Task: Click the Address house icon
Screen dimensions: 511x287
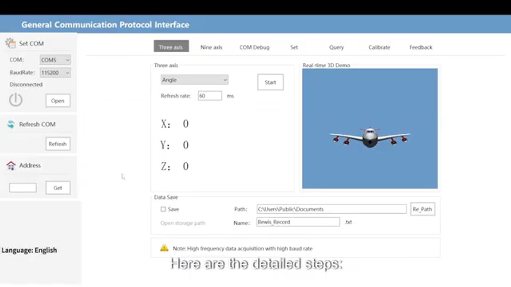Action: pyautogui.click(x=11, y=165)
